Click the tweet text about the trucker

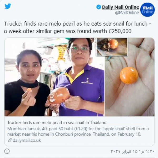pos(78,27)
